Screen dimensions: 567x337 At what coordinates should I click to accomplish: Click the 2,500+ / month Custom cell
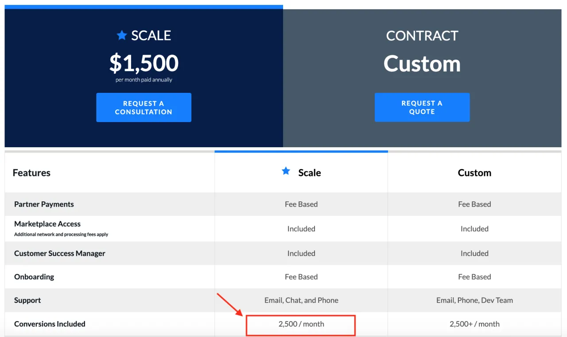pos(474,324)
